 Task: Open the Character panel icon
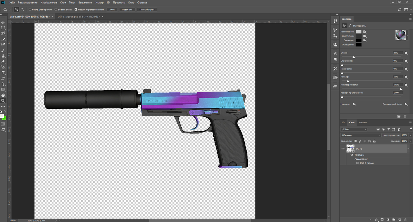click(x=335, y=54)
